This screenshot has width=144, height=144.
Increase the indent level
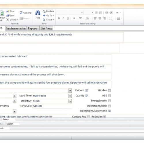pyautogui.click(x=111, y=13)
